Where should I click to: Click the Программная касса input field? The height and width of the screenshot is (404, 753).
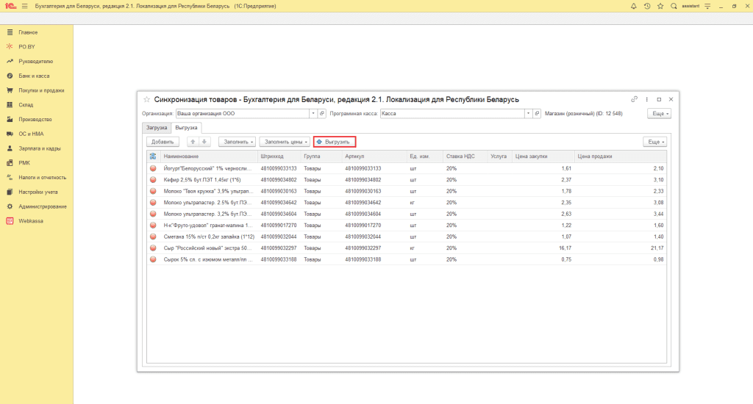[452, 114]
